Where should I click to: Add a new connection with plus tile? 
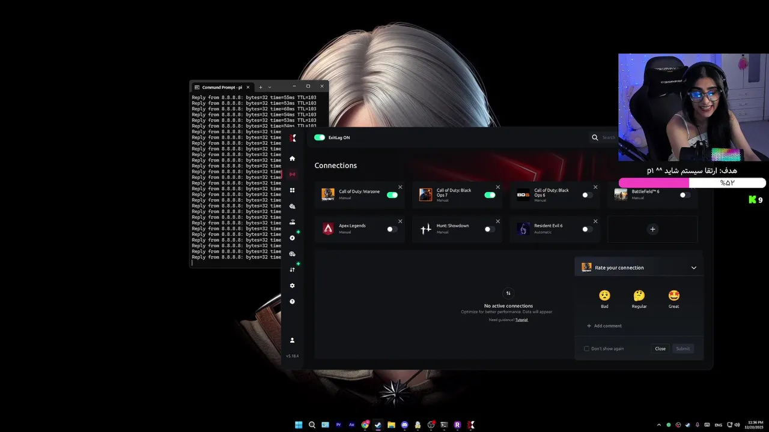pyautogui.click(x=653, y=229)
